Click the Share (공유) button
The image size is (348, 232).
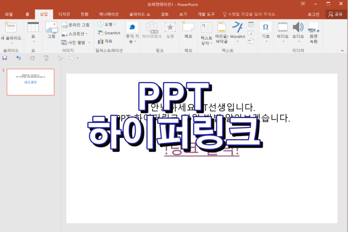click(335, 15)
